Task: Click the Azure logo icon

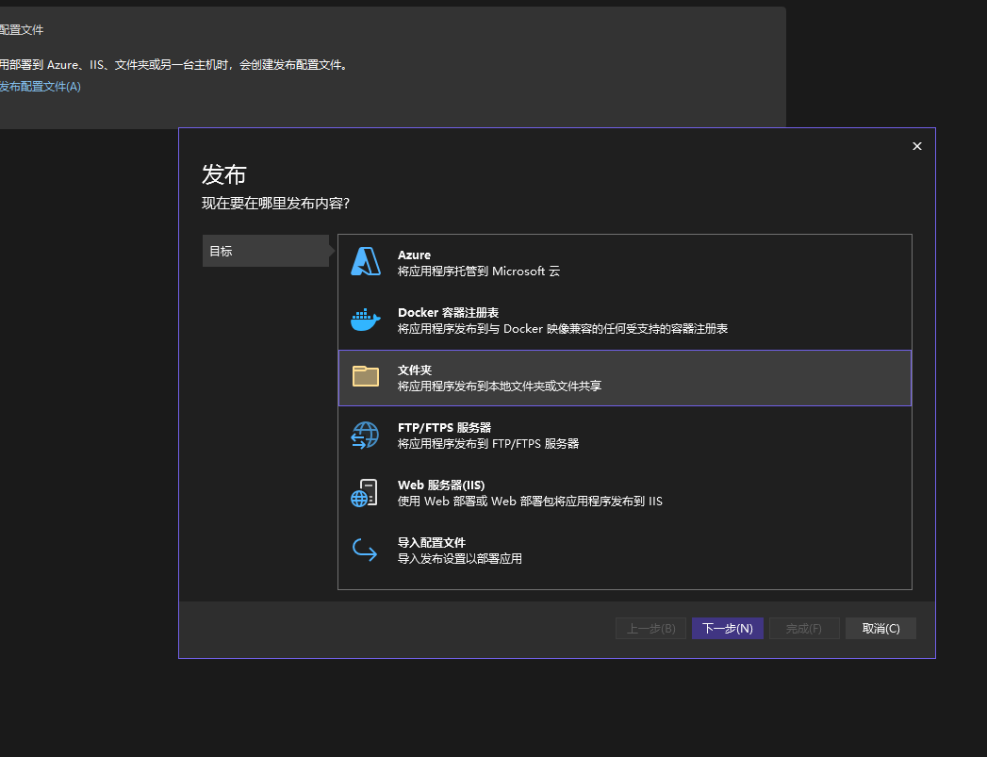Action: coord(365,262)
